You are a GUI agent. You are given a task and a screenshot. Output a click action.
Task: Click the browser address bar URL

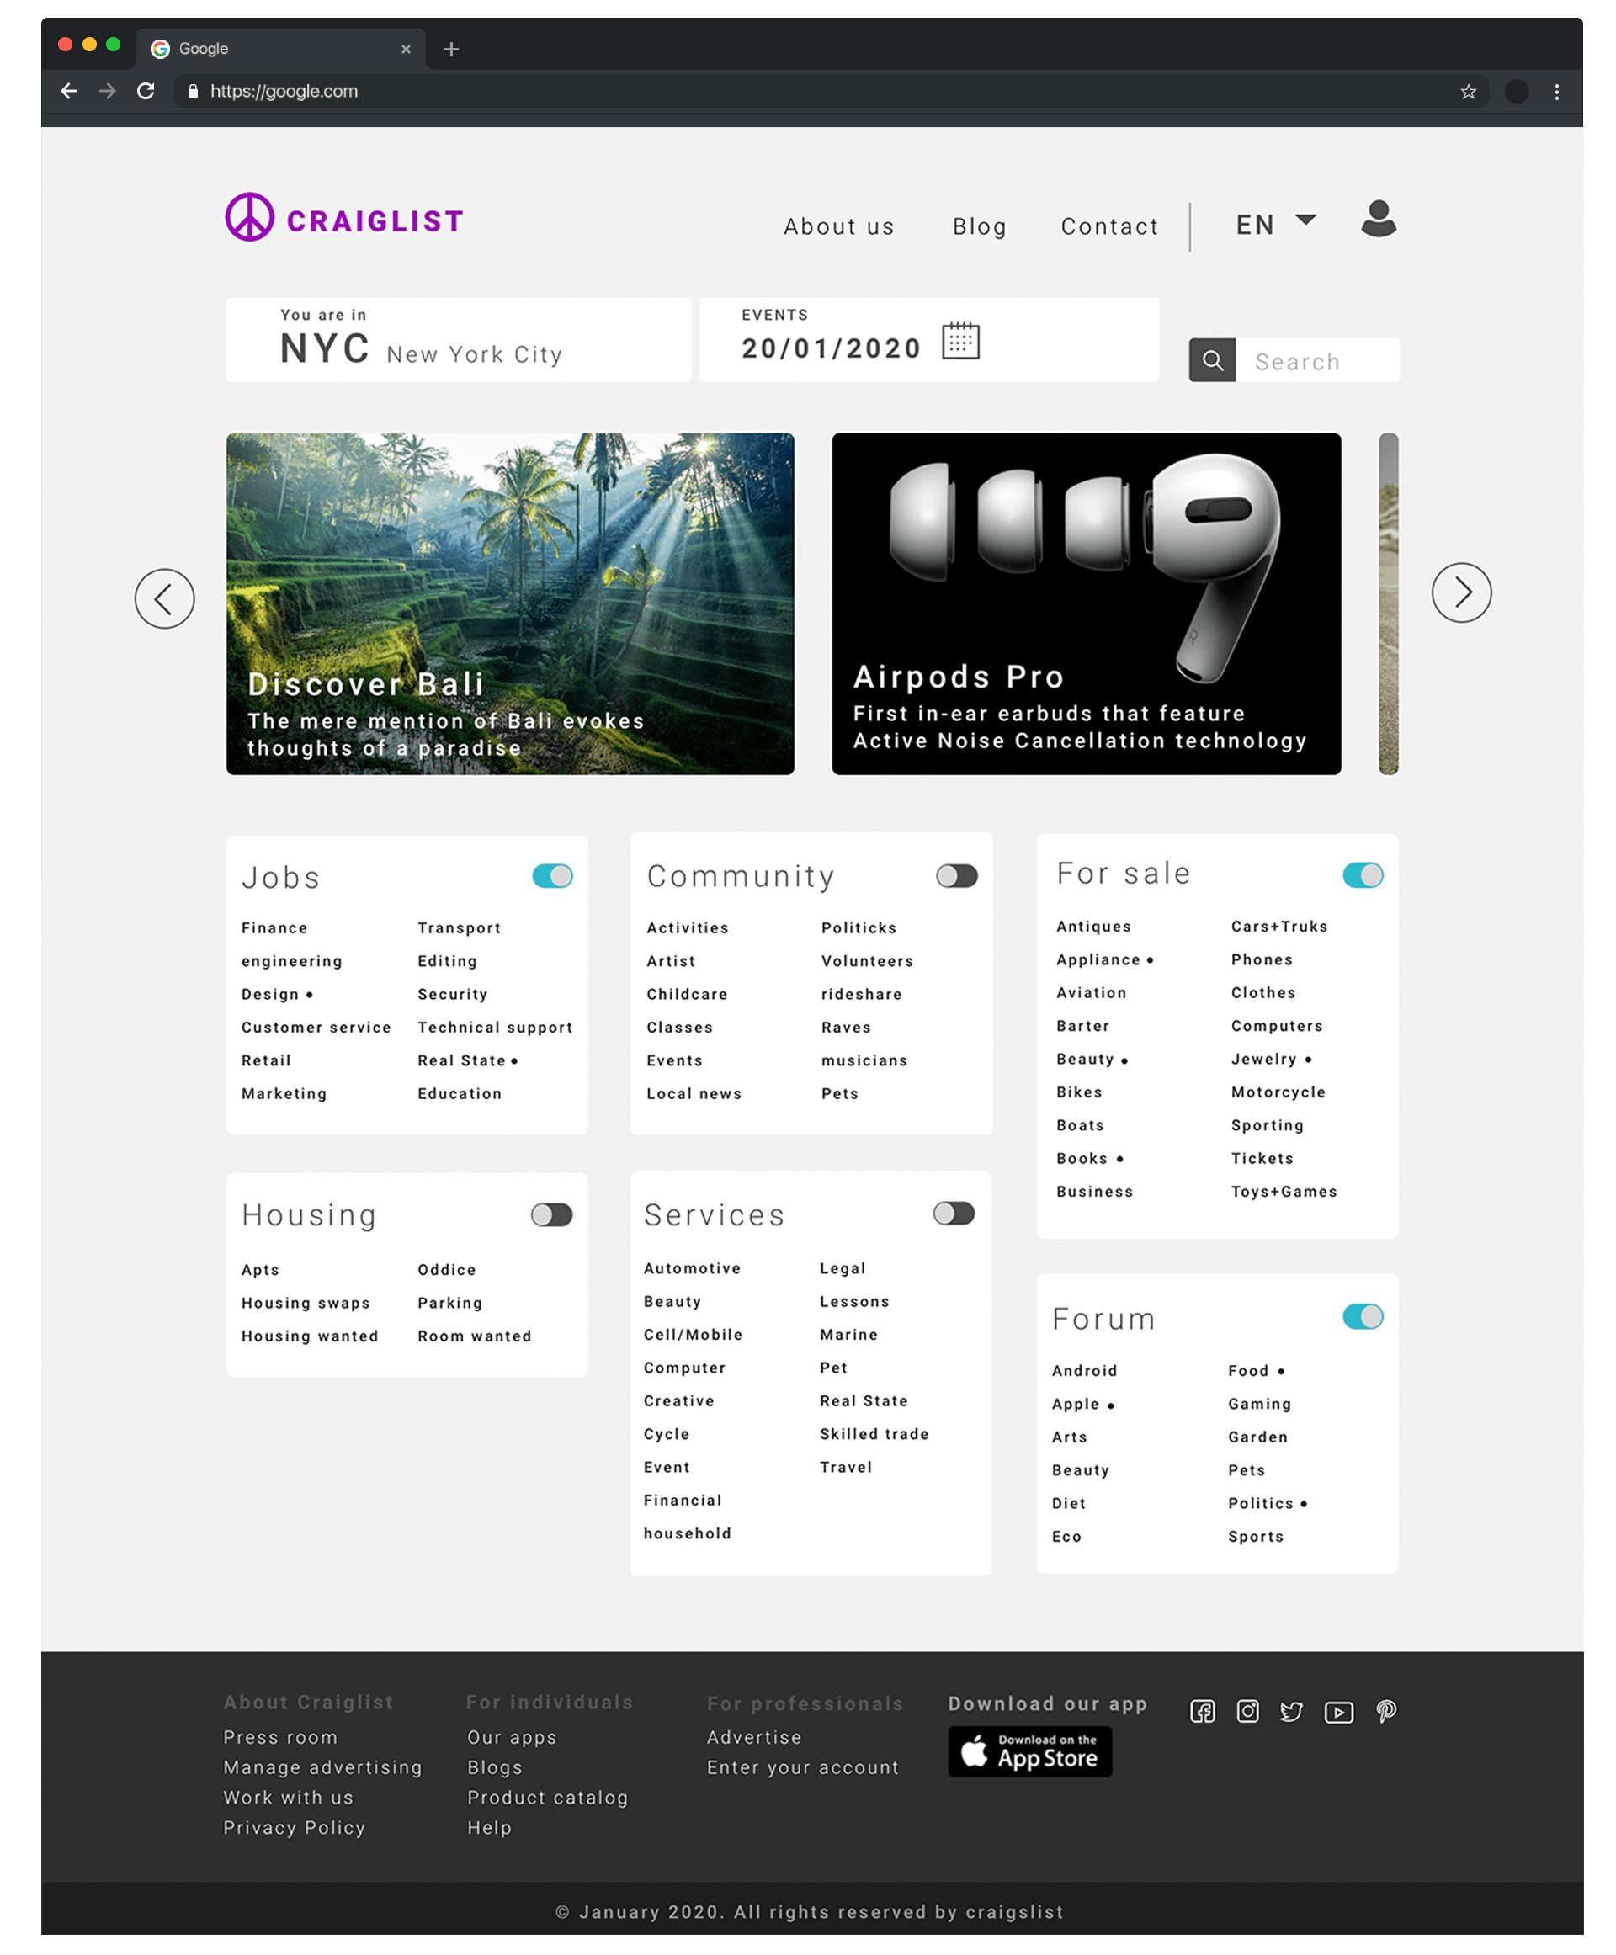click(284, 91)
